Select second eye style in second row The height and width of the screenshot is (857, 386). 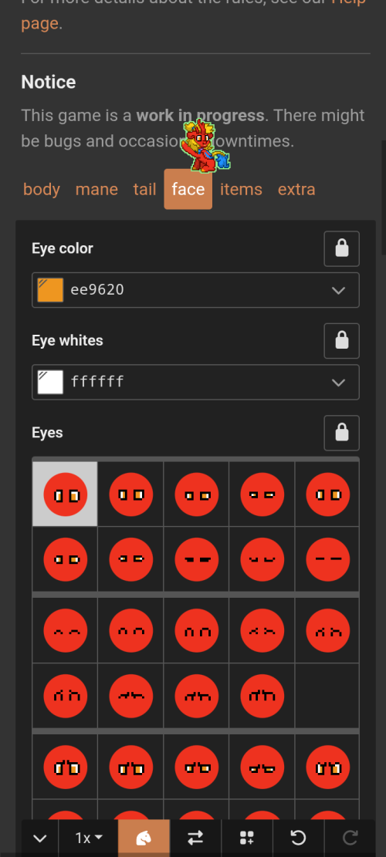pos(130,559)
